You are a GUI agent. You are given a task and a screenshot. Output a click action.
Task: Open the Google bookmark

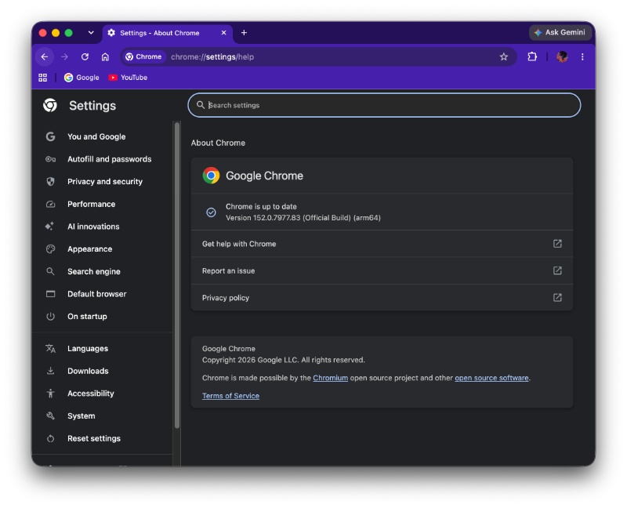82,78
